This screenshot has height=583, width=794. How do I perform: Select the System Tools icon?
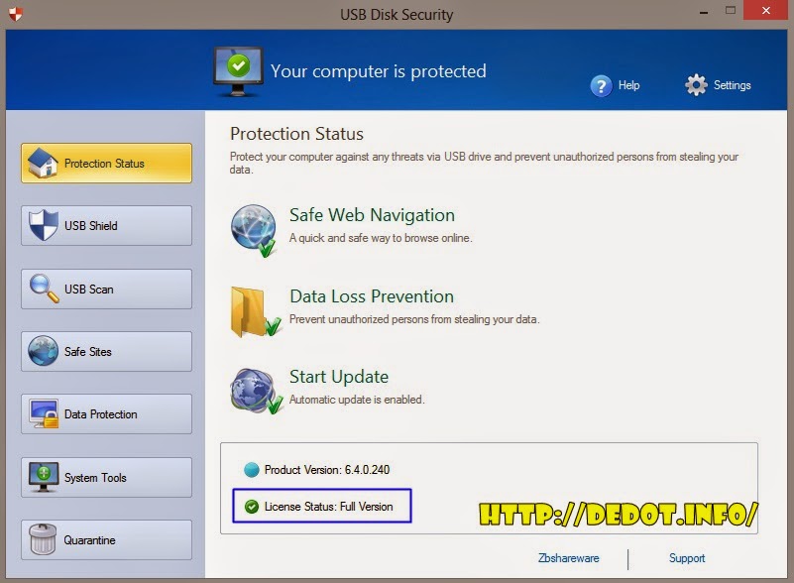point(44,477)
